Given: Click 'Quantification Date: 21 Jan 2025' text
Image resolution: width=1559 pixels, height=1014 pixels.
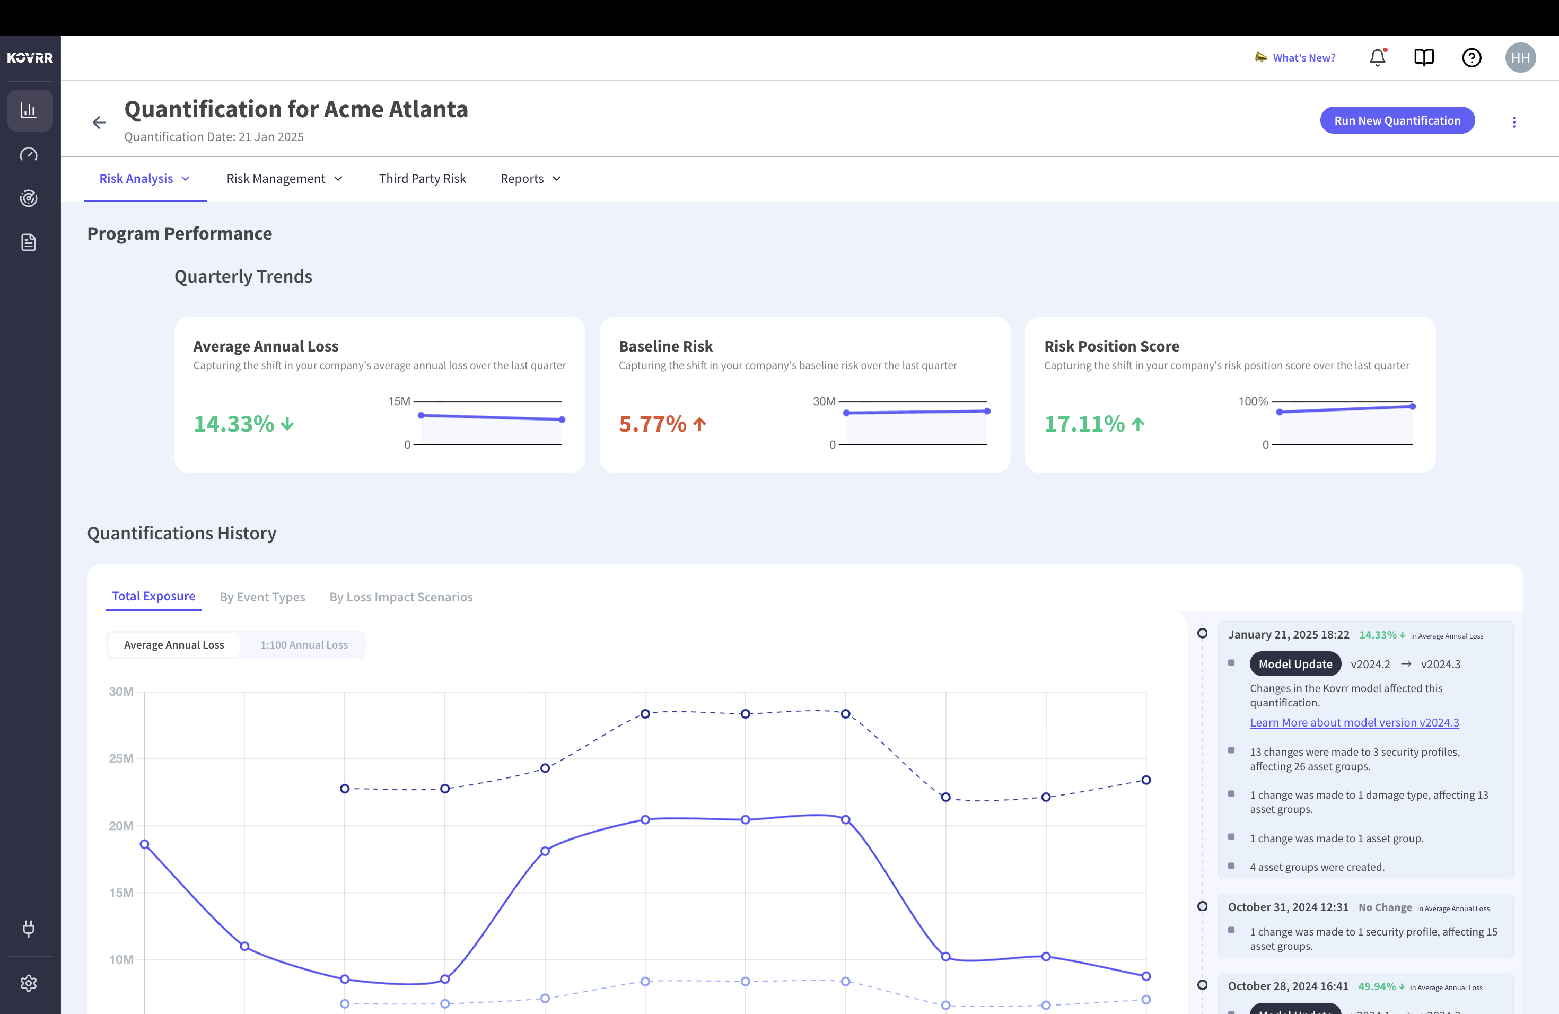Looking at the screenshot, I should pos(214,136).
